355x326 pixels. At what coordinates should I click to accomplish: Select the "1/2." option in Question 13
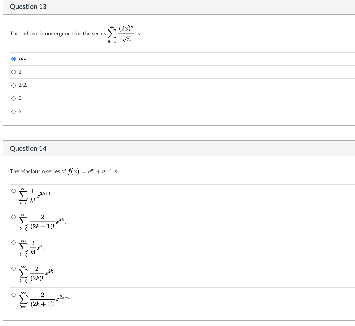click(x=14, y=85)
